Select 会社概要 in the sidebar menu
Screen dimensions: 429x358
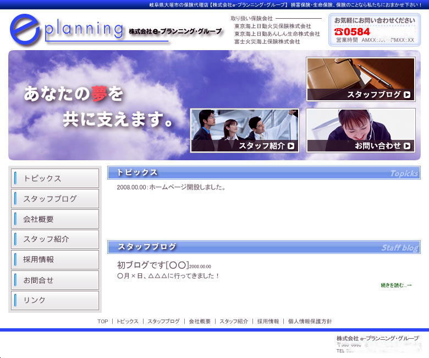pos(55,219)
